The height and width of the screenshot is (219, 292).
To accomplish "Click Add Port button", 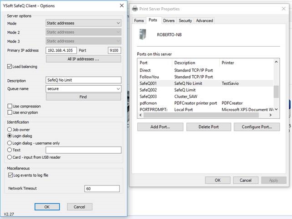I will (160, 127).
